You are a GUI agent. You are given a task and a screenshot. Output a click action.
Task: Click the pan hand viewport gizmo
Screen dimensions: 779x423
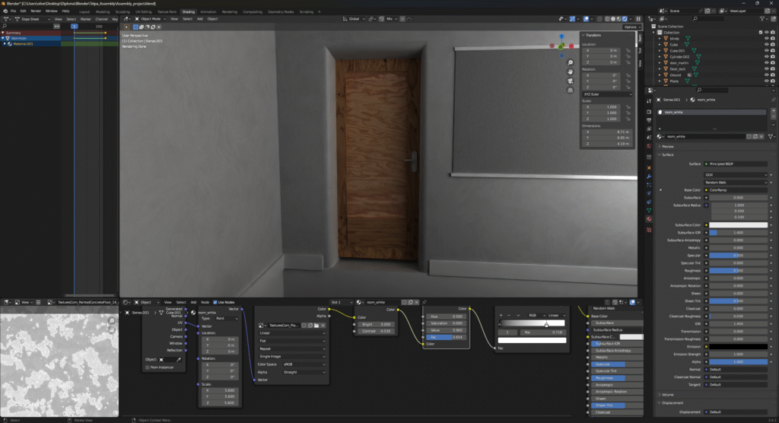570,72
